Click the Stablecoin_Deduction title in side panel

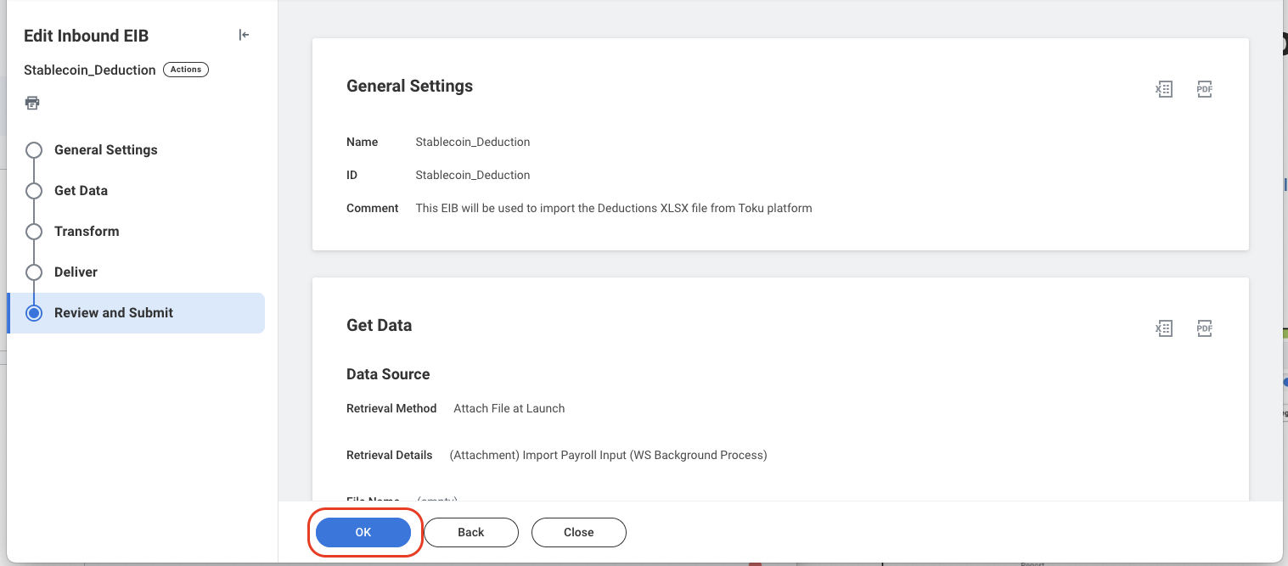[x=90, y=70]
